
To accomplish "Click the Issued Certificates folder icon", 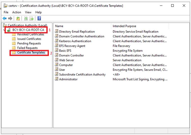I will coord(14,39).
